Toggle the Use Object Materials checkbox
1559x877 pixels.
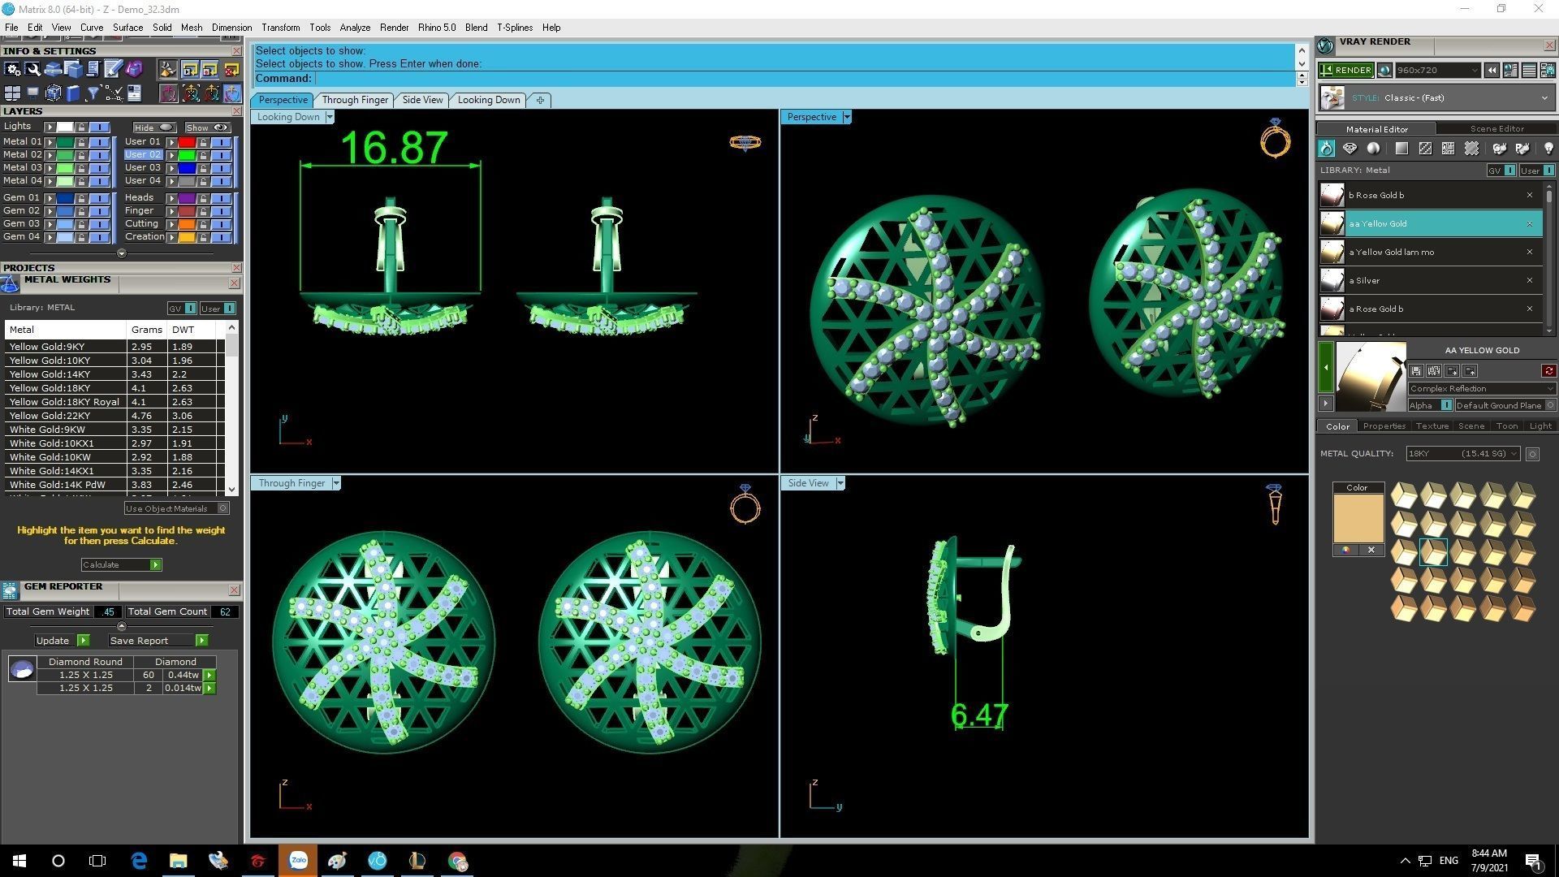(x=222, y=508)
